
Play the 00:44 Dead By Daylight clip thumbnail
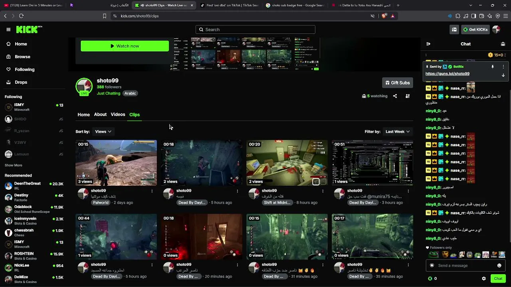point(116,237)
